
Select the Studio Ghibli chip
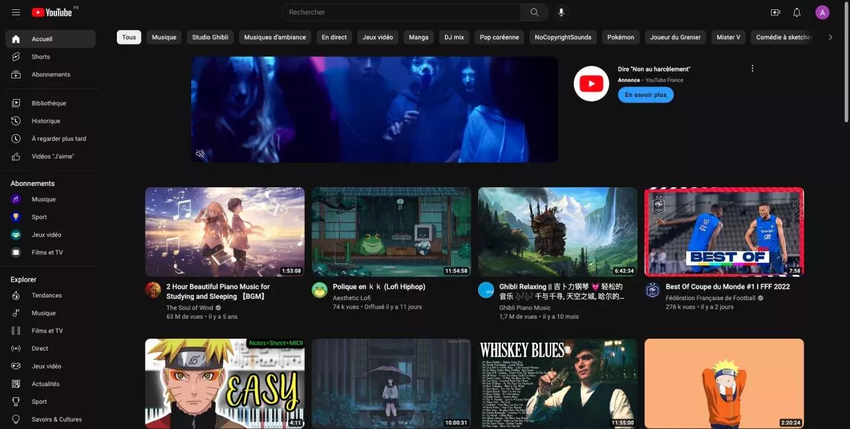coord(211,37)
